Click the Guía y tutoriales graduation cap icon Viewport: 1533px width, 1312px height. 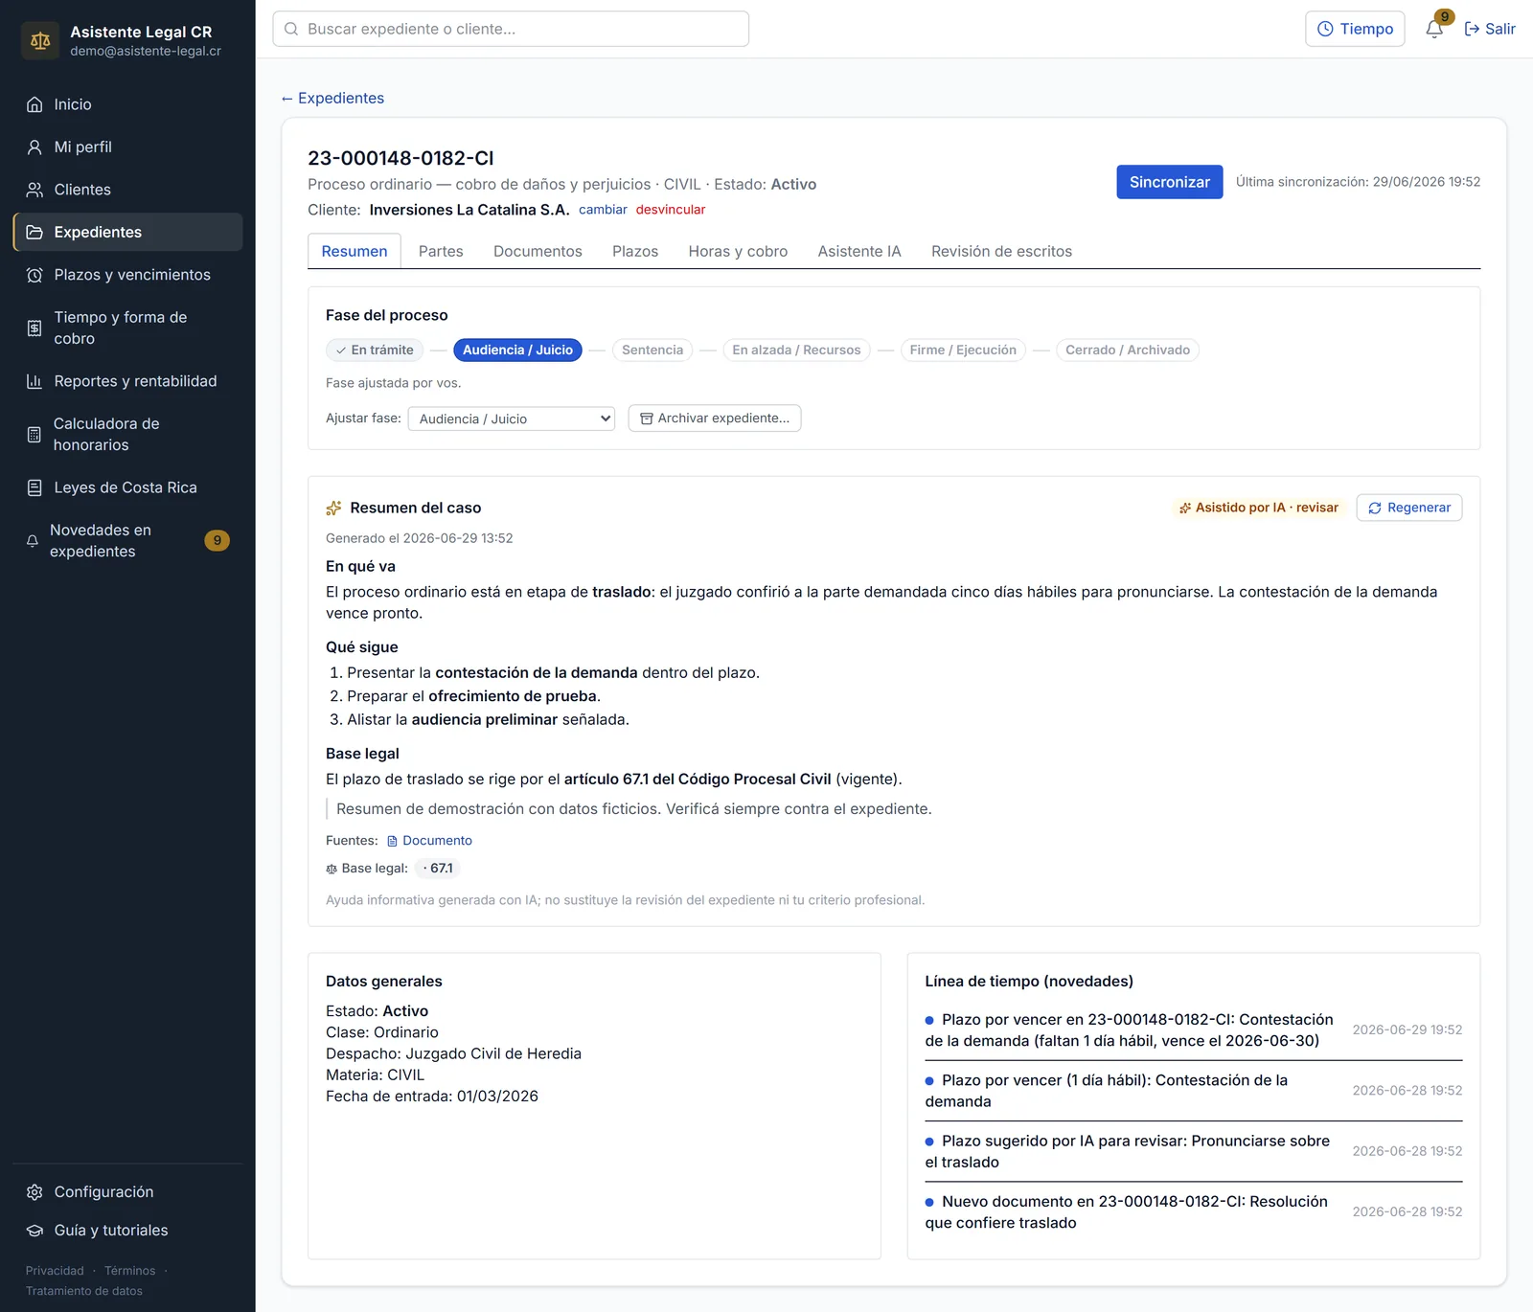pos(34,1230)
